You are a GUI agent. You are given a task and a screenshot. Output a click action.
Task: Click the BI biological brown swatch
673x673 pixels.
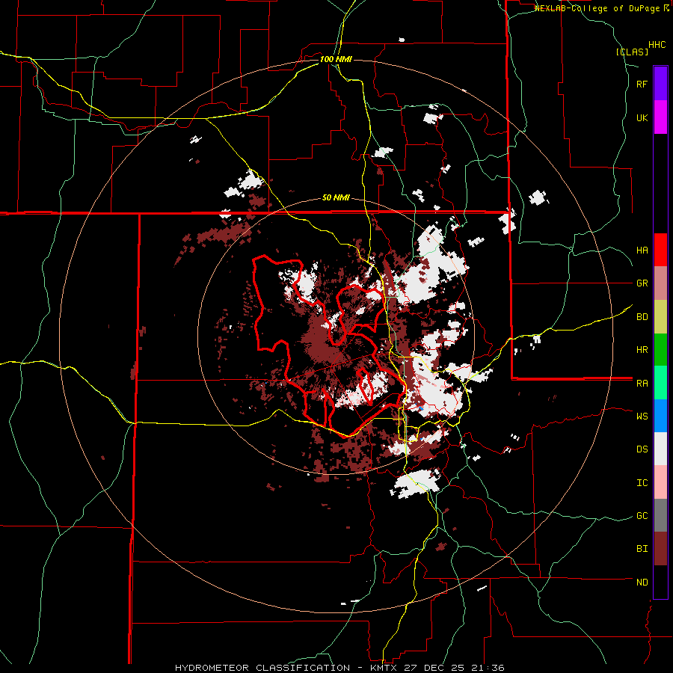coord(660,549)
